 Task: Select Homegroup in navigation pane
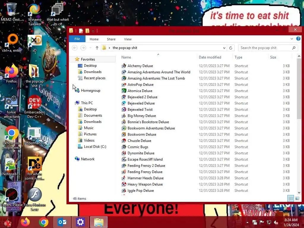coord(91,91)
